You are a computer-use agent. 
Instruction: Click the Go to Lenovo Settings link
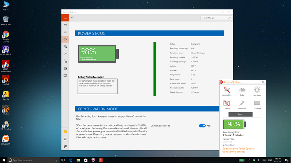pos(234,152)
